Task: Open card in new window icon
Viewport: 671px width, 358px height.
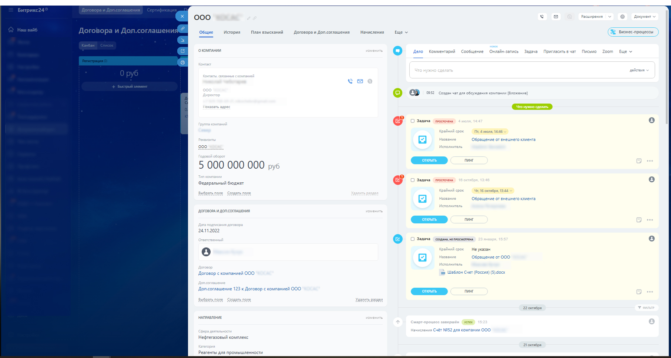Action: point(182,51)
